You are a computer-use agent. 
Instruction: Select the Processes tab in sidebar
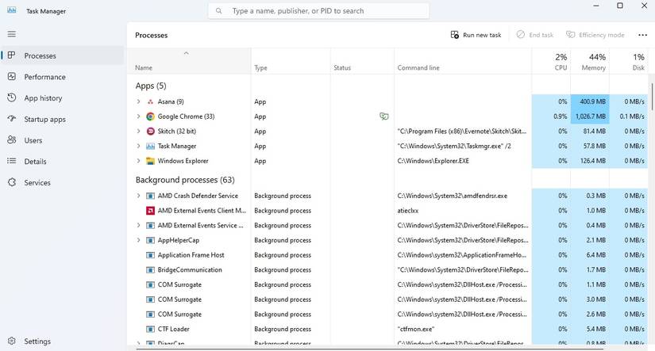[x=40, y=55]
